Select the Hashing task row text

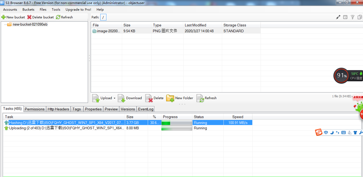(66, 123)
